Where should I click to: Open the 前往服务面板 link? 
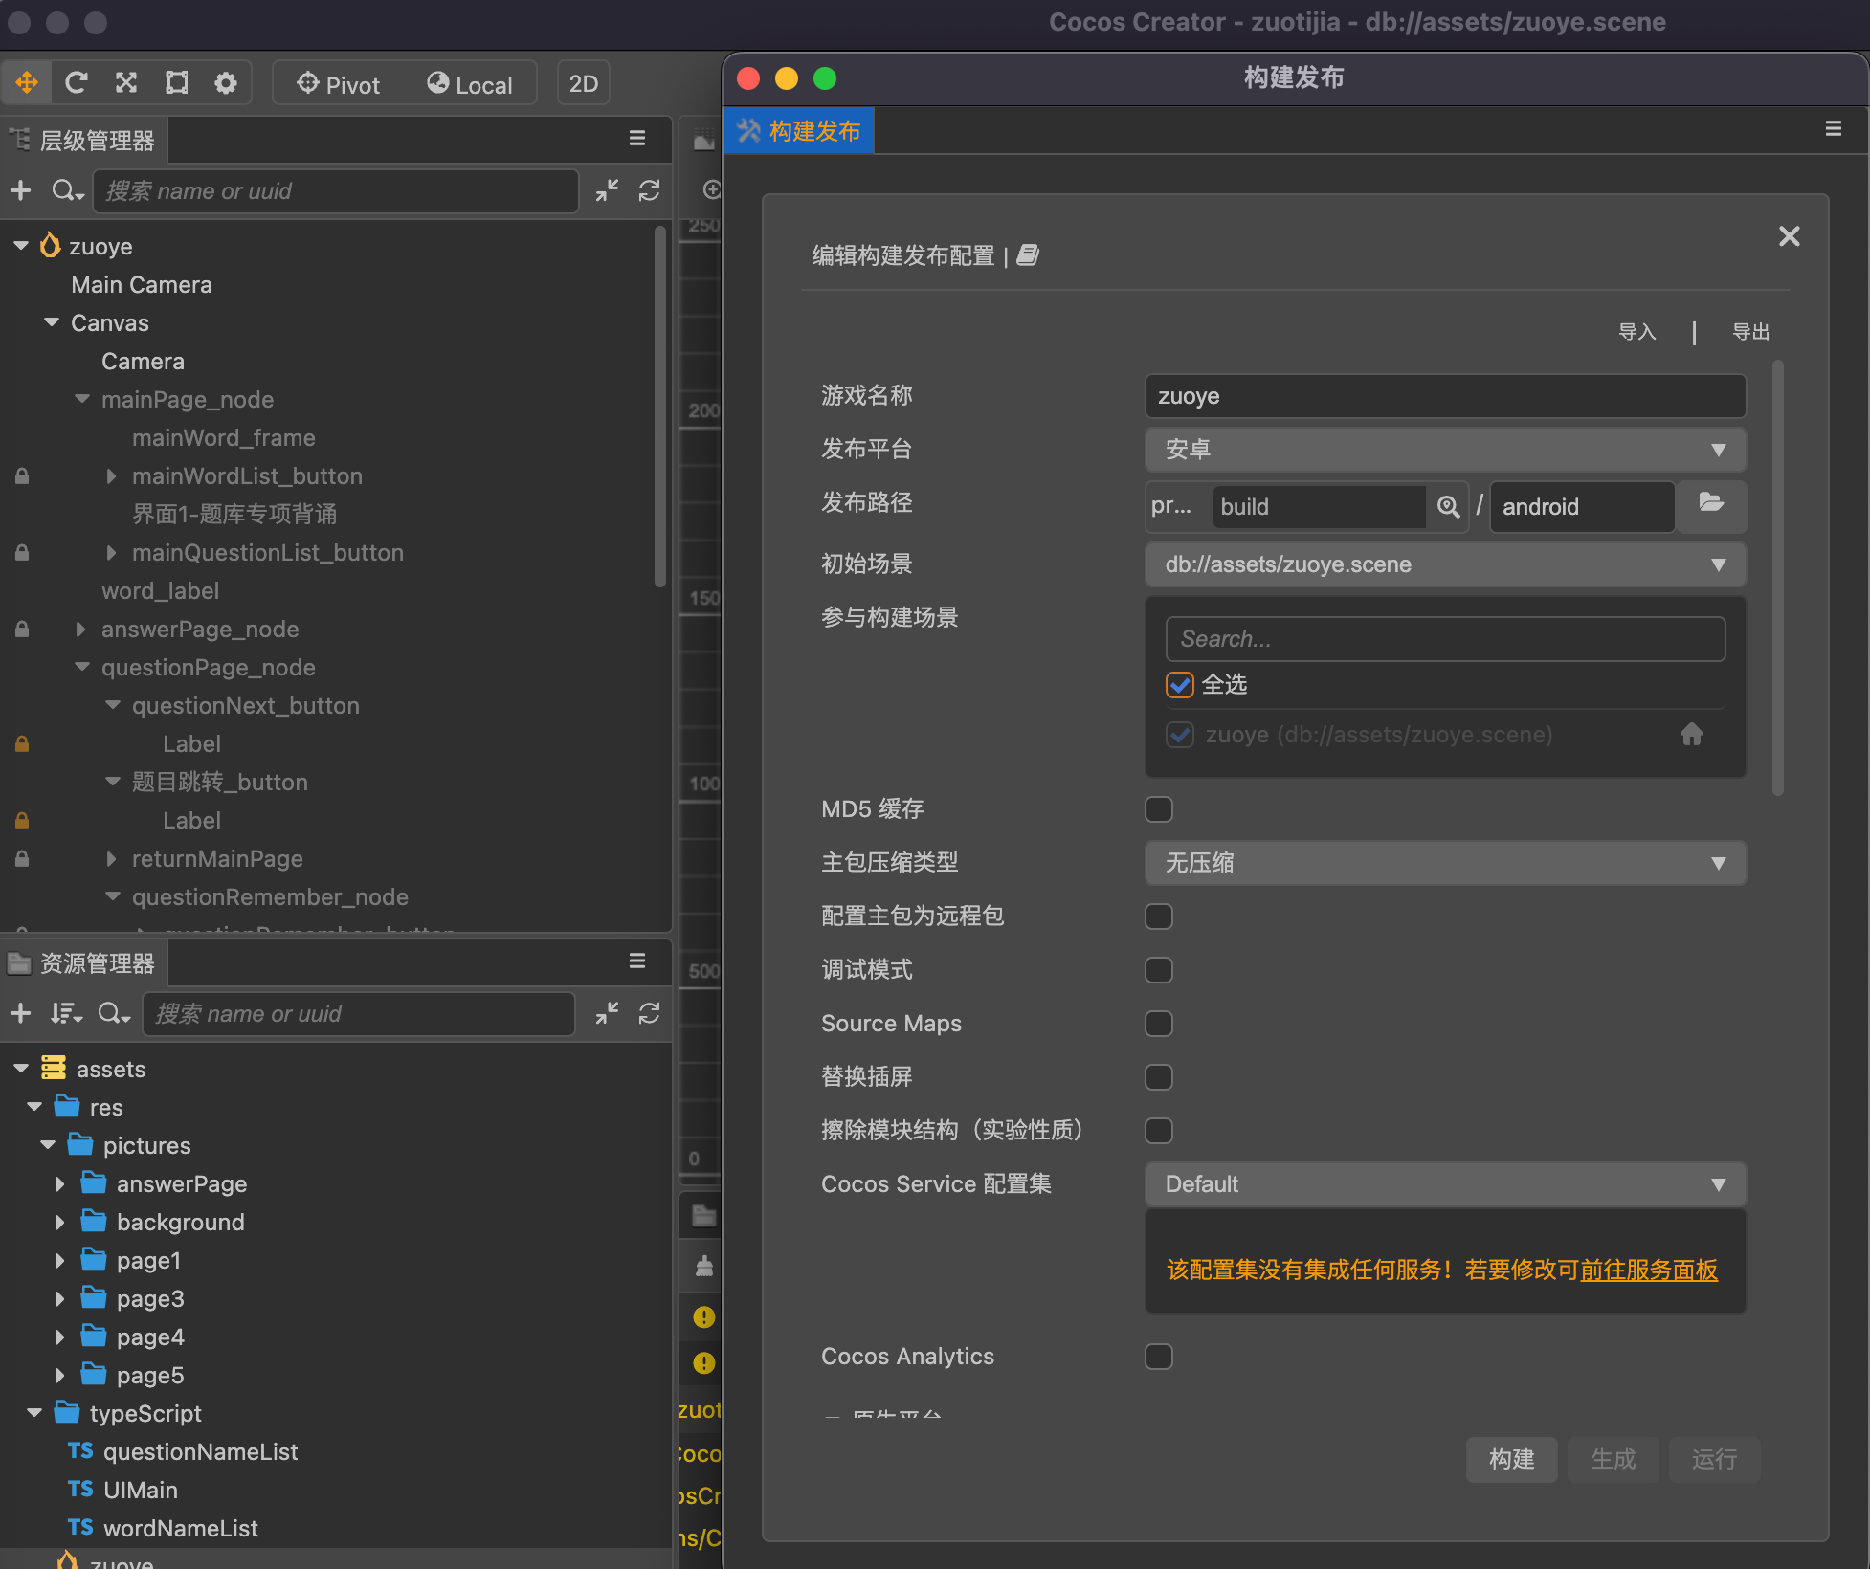(x=1649, y=1270)
